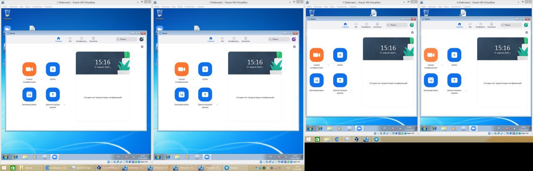This screenshot has width=533, height=171.
Task: Expand the screen share options arrow in VM 3
Action: (x=217, y=104)
